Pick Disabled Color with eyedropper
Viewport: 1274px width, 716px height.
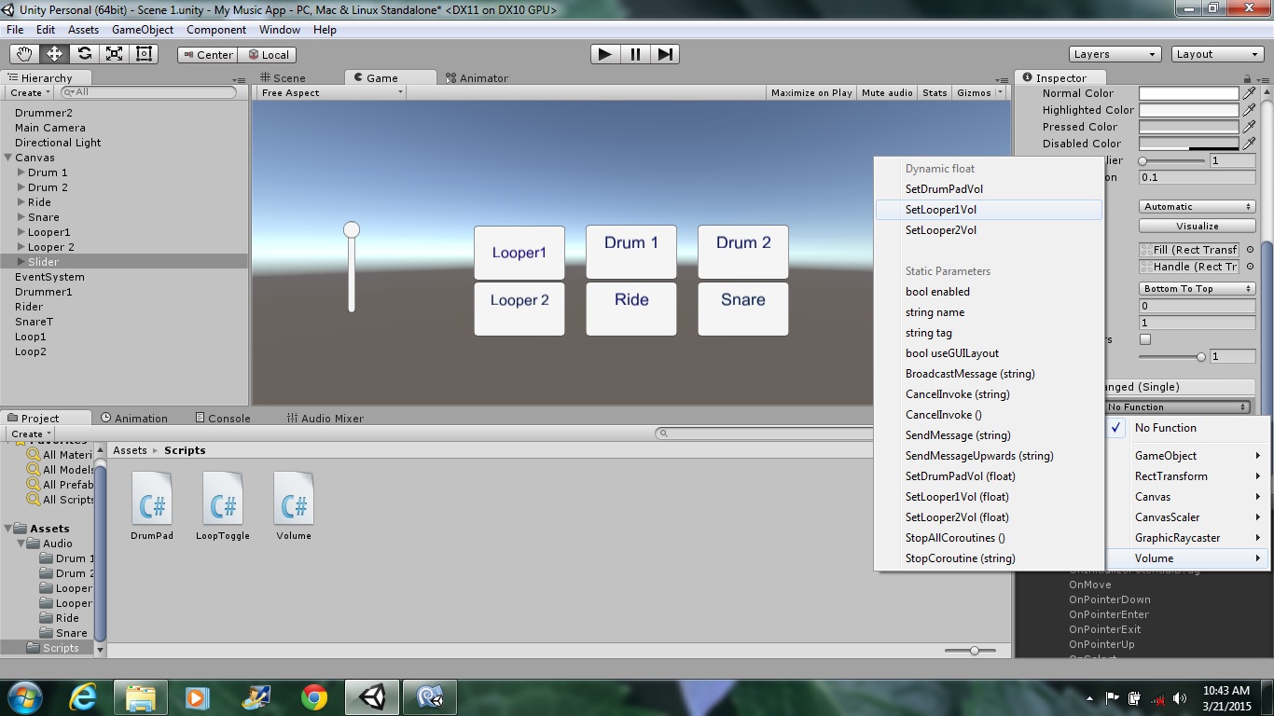pyautogui.click(x=1249, y=144)
